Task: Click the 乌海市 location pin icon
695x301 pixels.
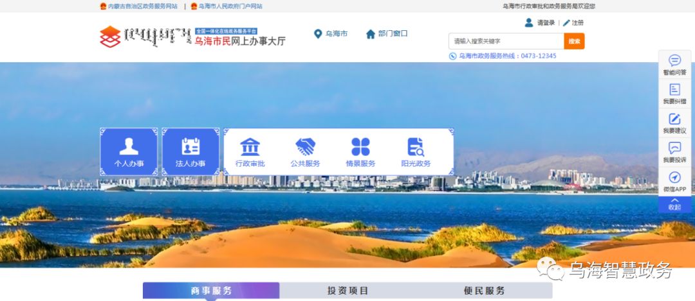Action: (318, 34)
